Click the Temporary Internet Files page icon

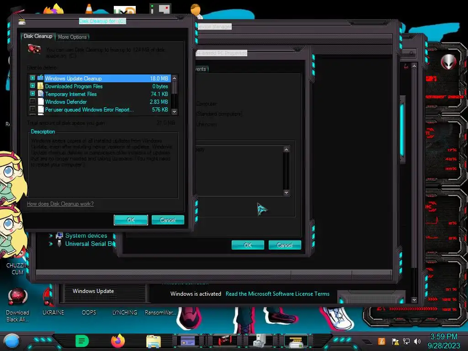pyautogui.click(x=41, y=94)
